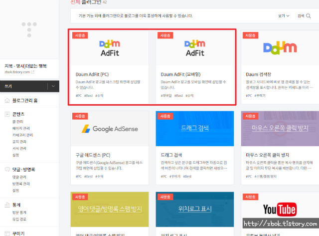Open the Daum AdFit (모바일) plugin card

(195, 67)
